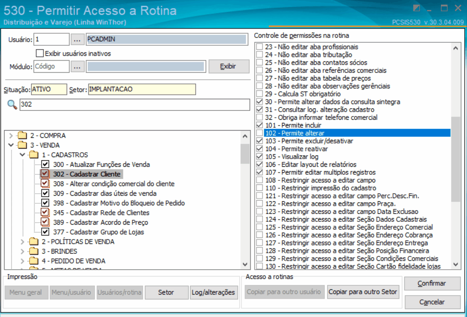The image size is (467, 317).
Task: Click the folder icon for 2 - COMPRA
Action: point(22,136)
